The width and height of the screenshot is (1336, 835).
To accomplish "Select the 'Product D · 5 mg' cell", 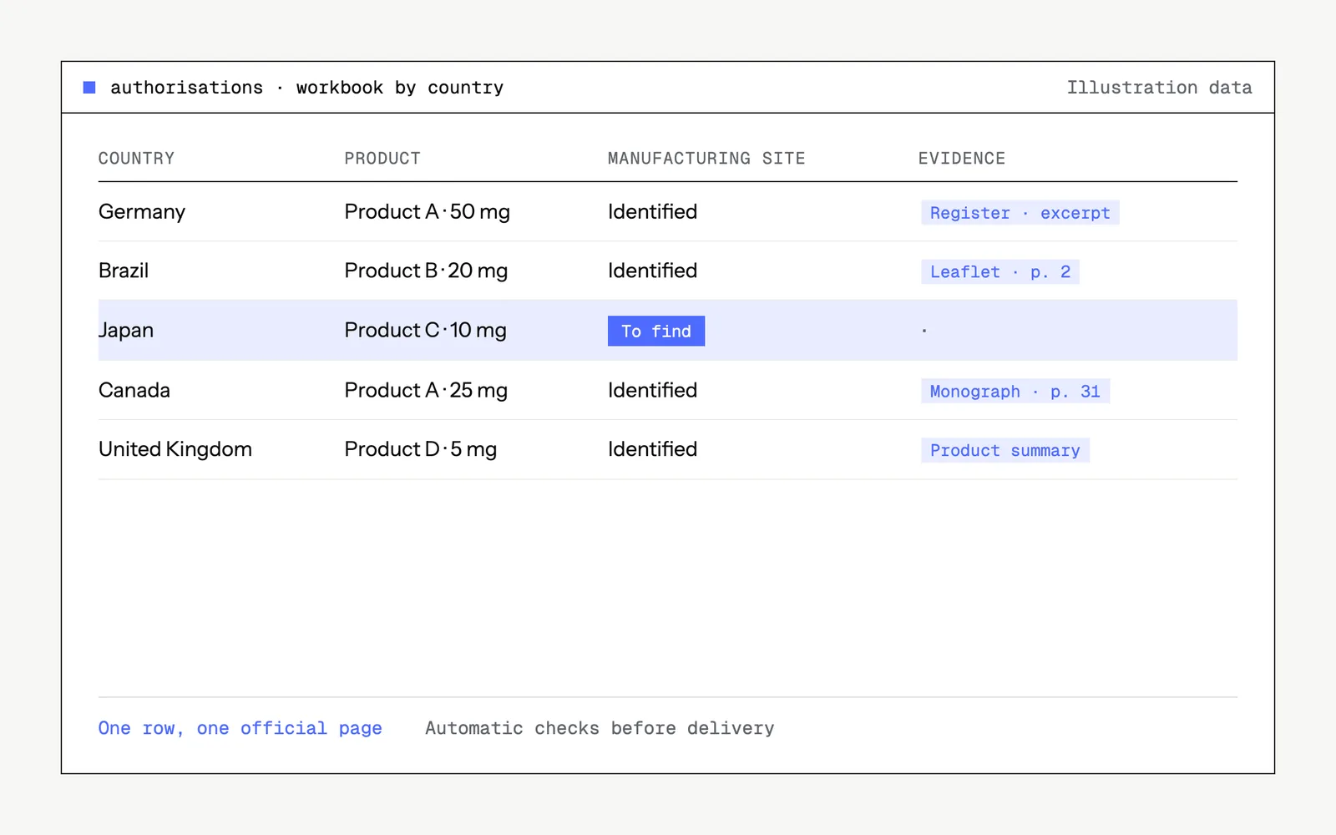I will click(420, 449).
